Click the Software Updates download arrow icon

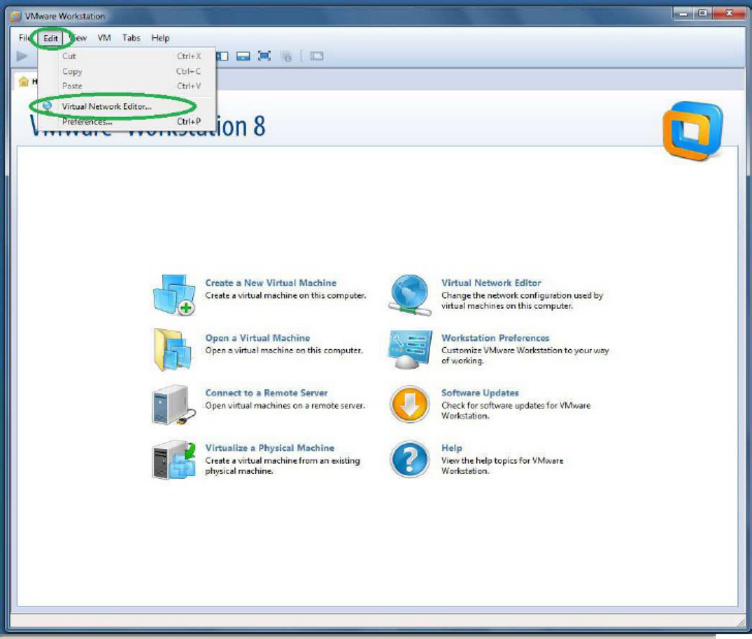click(409, 405)
